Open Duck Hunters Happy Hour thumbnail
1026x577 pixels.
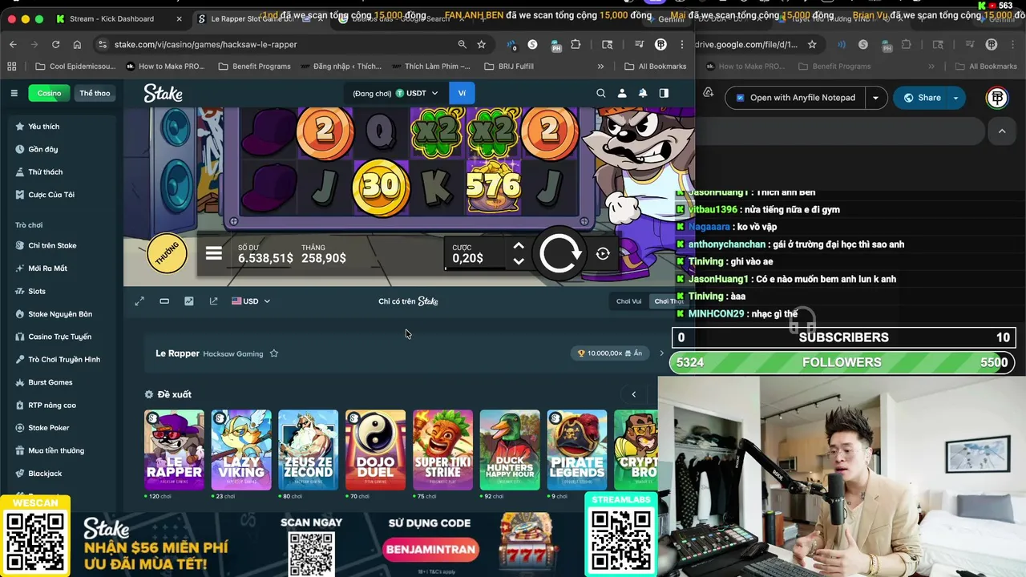point(510,450)
